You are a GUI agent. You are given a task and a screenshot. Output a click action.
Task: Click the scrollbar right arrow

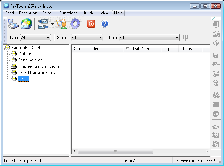pos(207,151)
